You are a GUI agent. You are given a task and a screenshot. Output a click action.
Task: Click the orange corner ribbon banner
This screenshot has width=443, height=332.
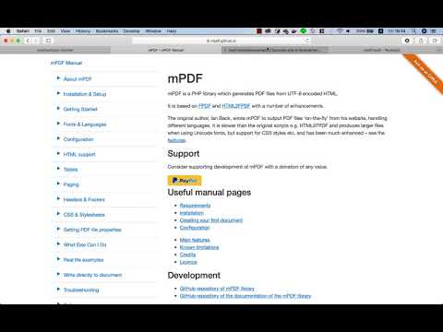pyautogui.click(x=426, y=74)
